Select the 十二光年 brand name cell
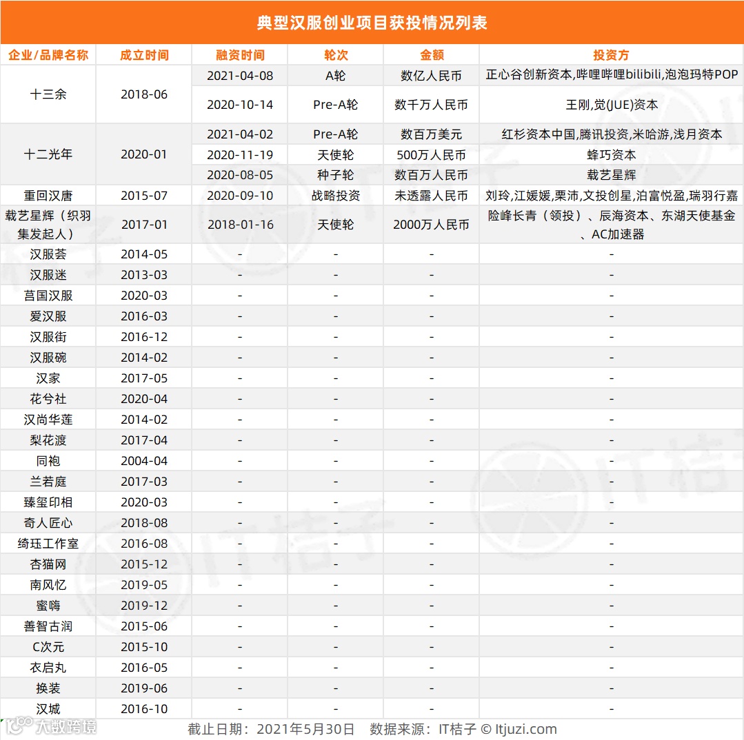Viewport: 744px width, 740px height. coord(48,154)
